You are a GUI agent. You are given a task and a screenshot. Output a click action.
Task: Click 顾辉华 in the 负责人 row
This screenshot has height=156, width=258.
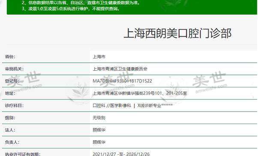pos(99,142)
